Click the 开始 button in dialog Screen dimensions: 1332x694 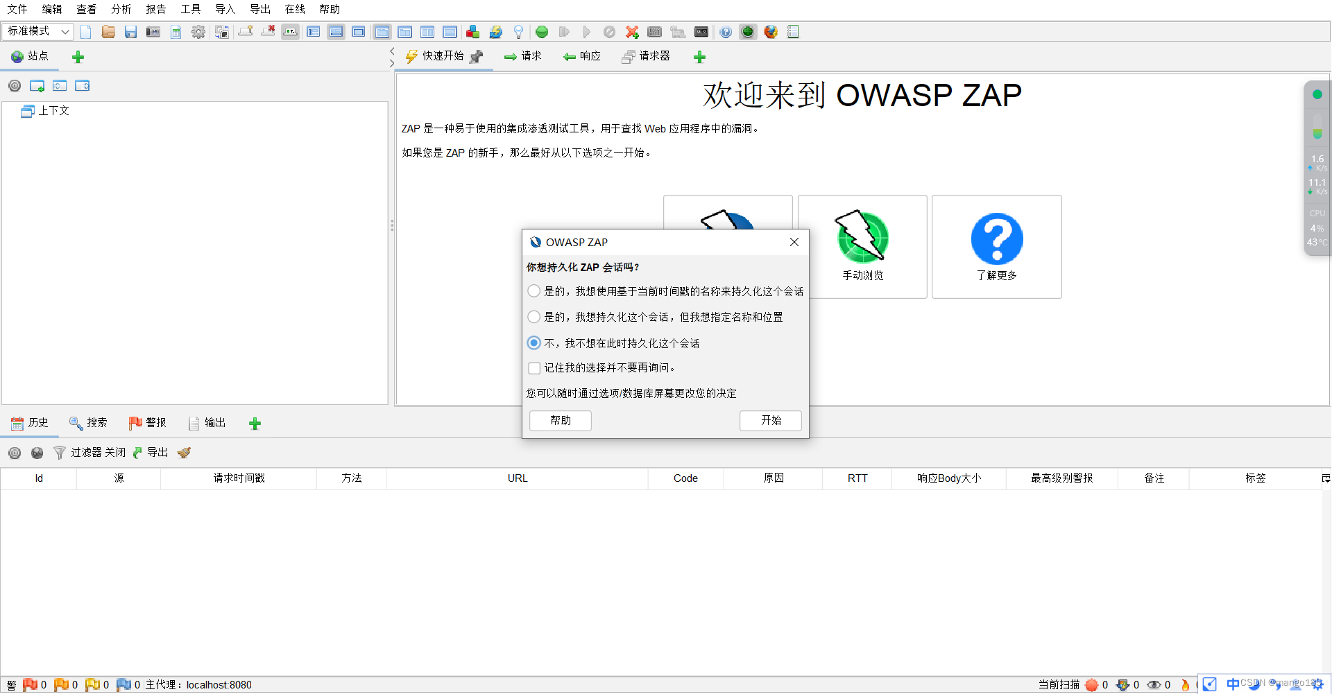pyautogui.click(x=771, y=421)
